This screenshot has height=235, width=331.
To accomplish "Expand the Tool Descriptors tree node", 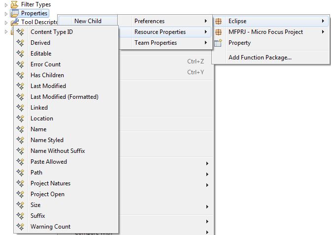I will [x=6, y=22].
